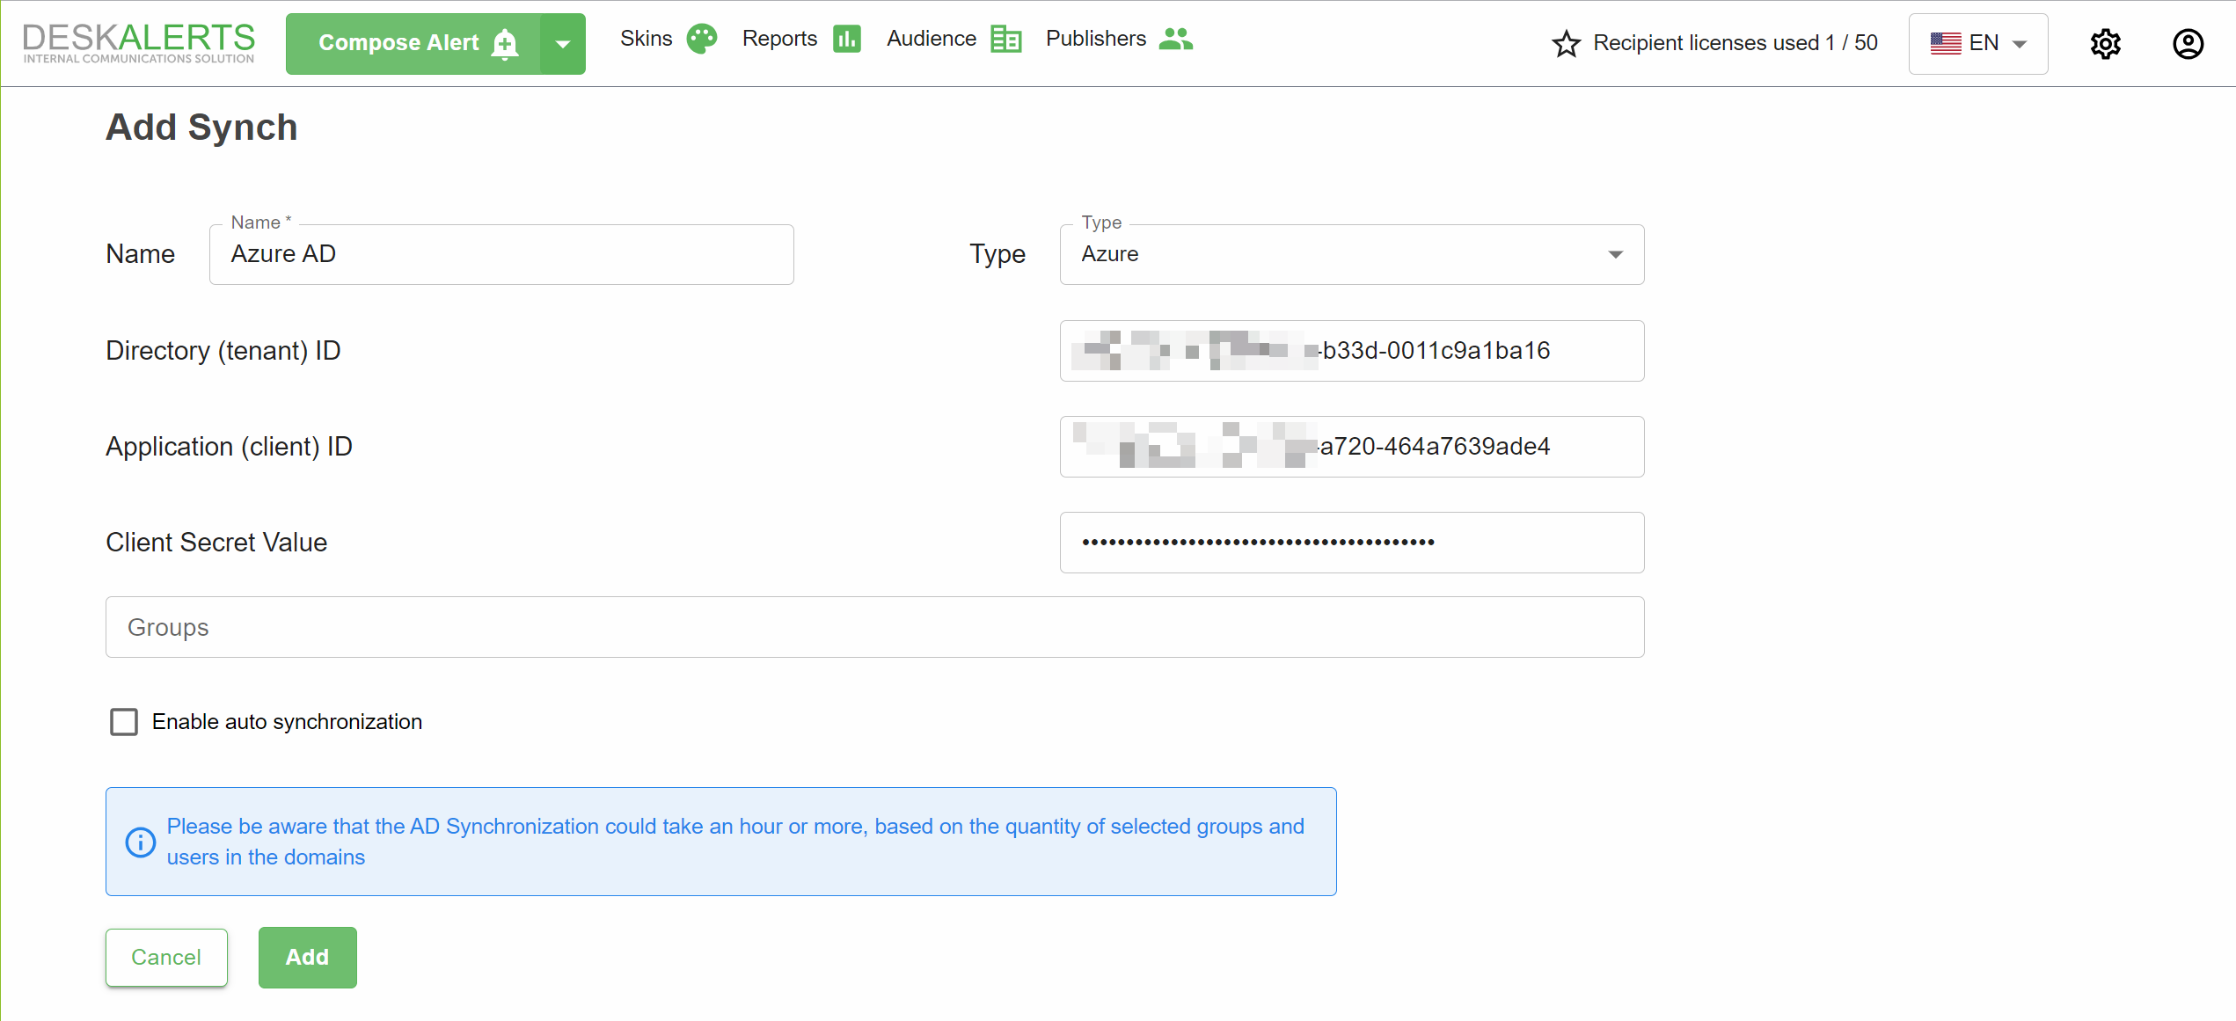Open the Reports menu
2236x1021 pixels.
pos(779,40)
